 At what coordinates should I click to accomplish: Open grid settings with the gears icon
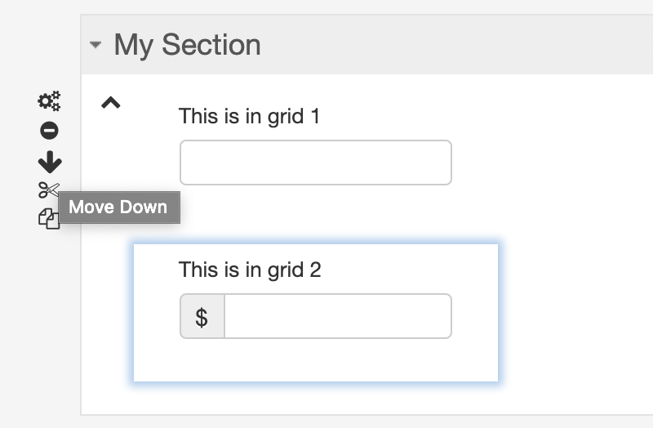[x=49, y=100]
